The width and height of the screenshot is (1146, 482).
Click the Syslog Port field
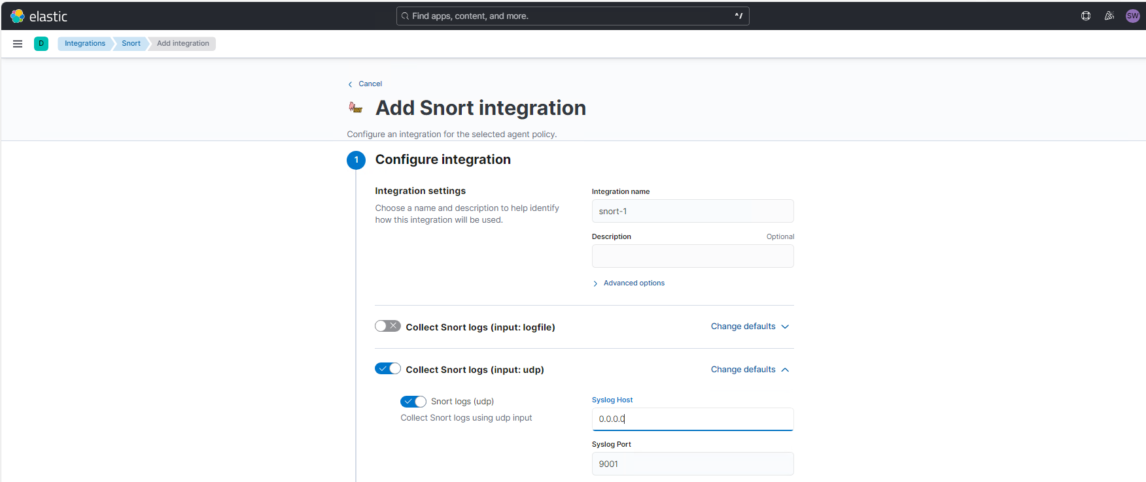(x=693, y=464)
